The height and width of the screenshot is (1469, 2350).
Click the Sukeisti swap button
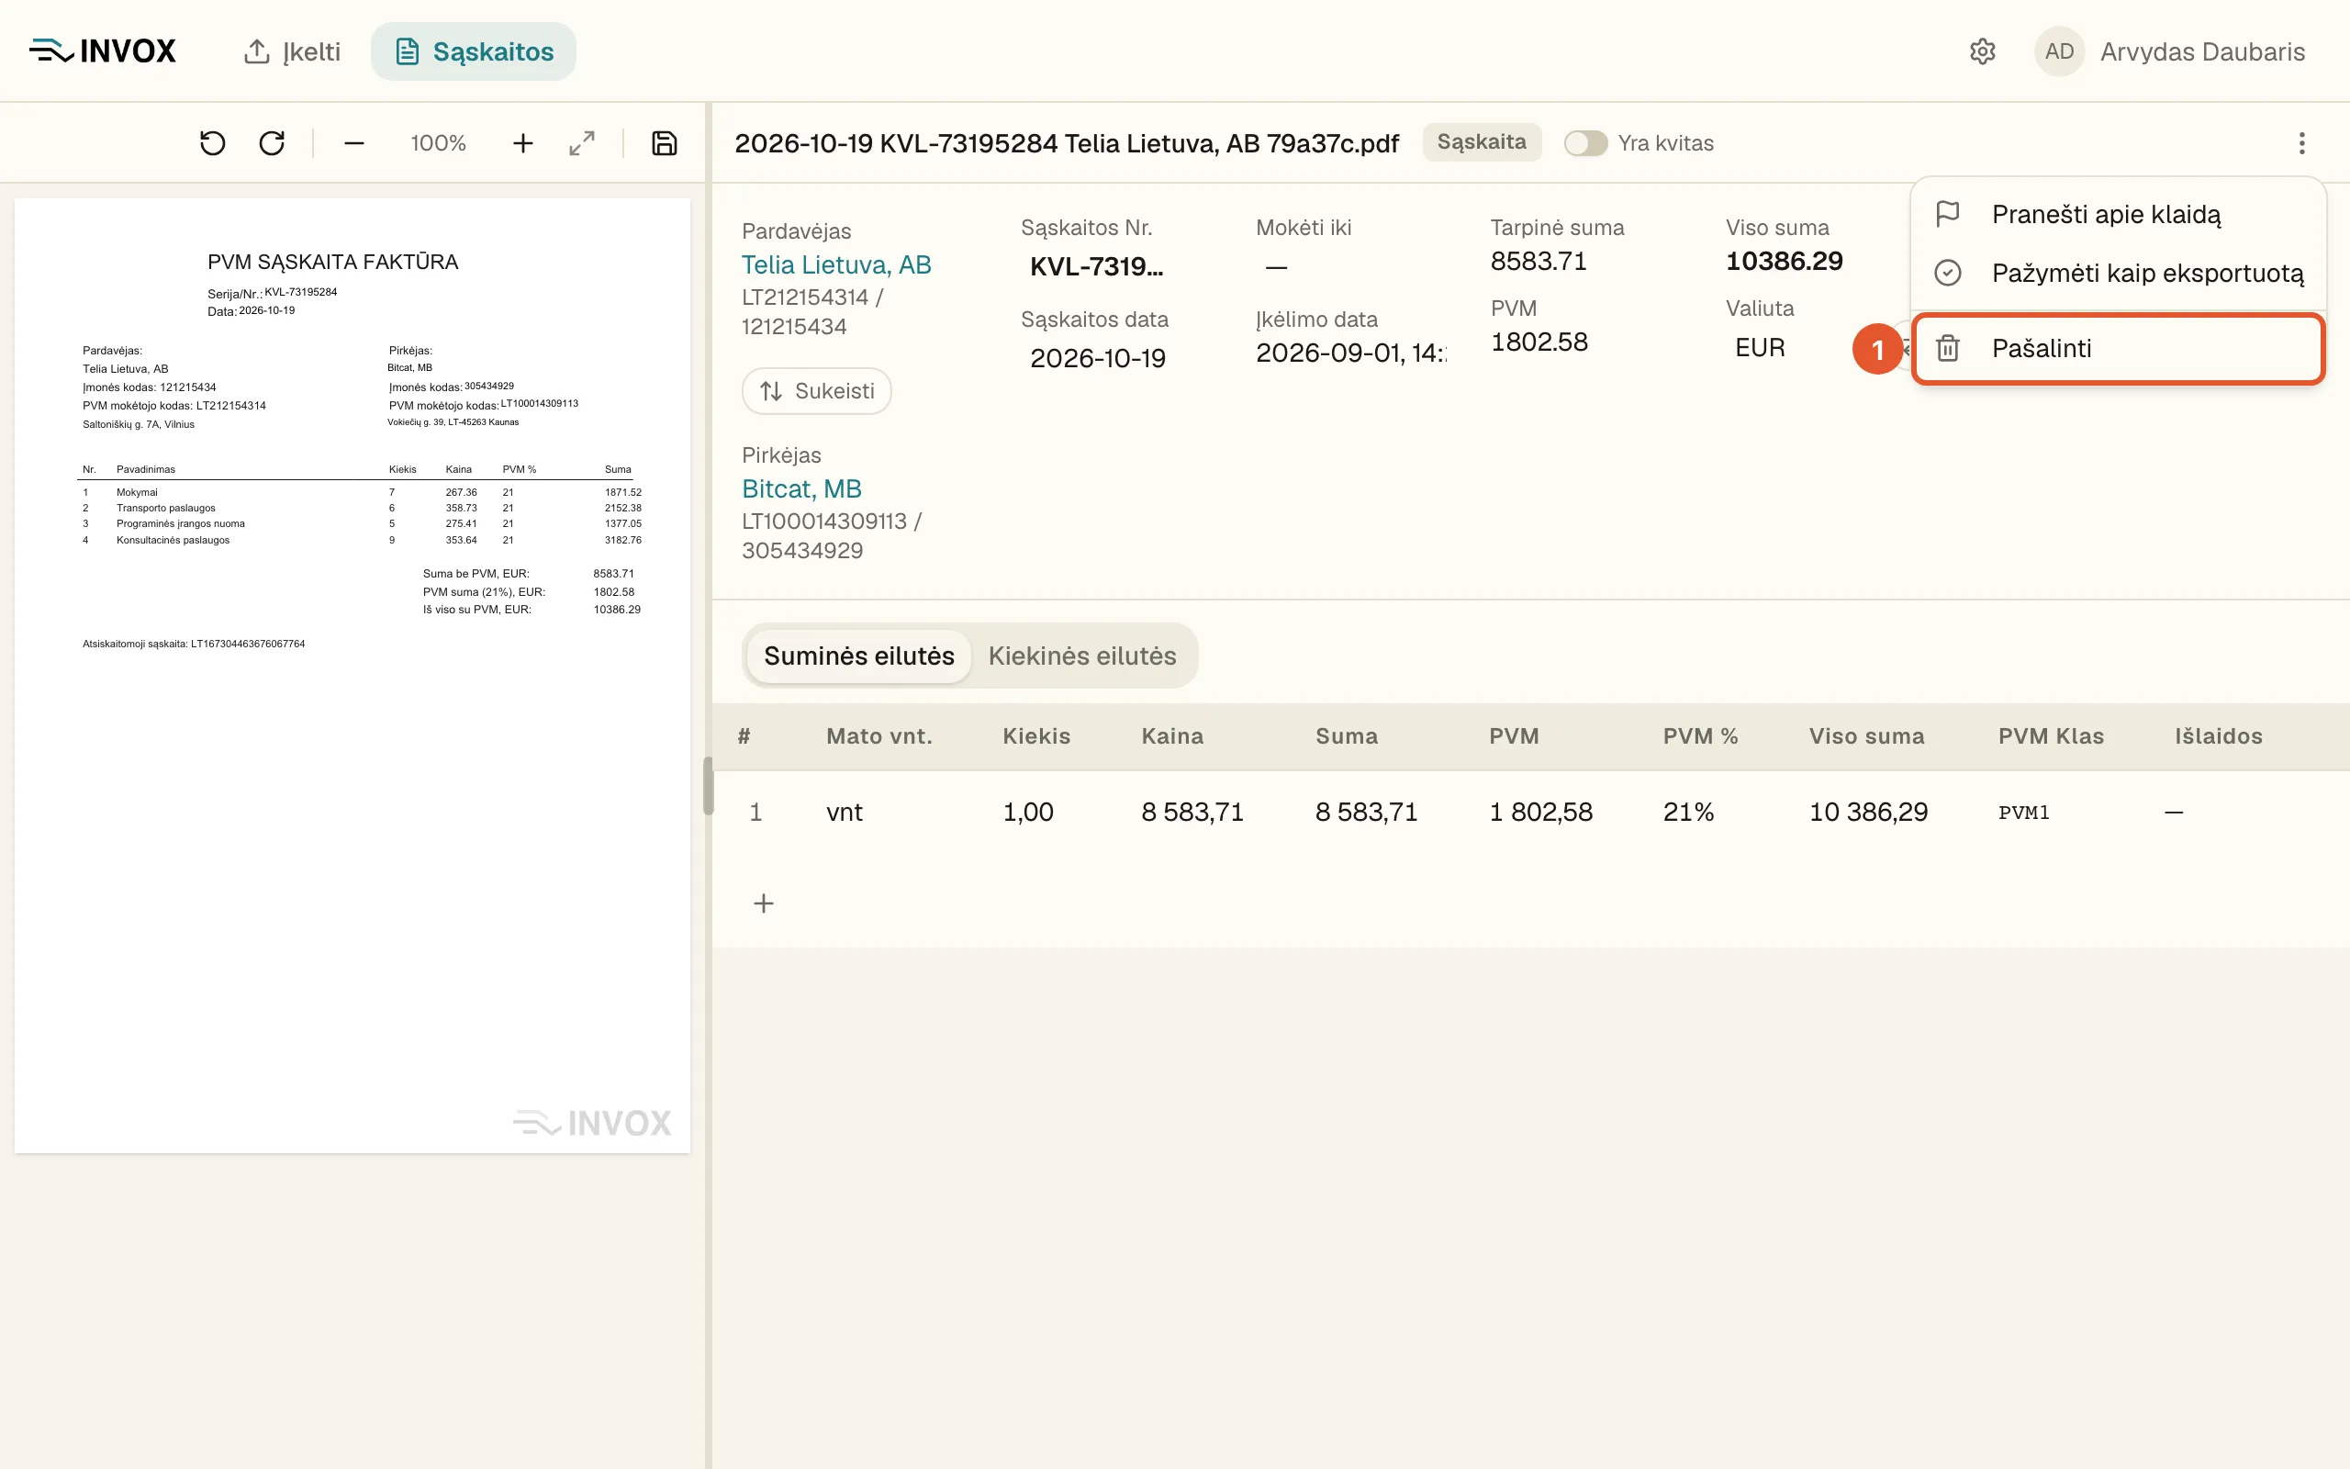click(x=817, y=391)
